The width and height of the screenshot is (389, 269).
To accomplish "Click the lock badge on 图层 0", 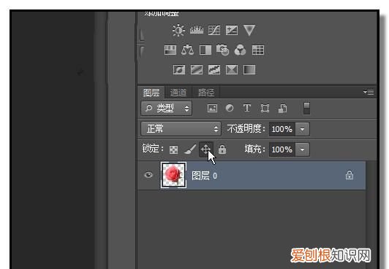I will [x=350, y=175].
